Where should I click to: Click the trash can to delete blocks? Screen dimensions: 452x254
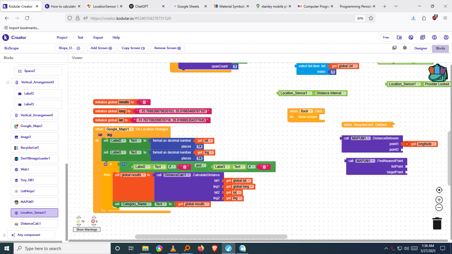[437, 223]
